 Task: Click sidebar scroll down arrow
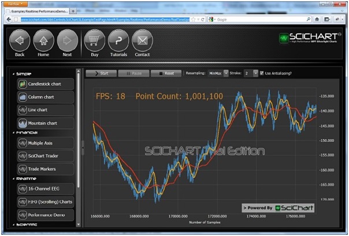(x=79, y=224)
